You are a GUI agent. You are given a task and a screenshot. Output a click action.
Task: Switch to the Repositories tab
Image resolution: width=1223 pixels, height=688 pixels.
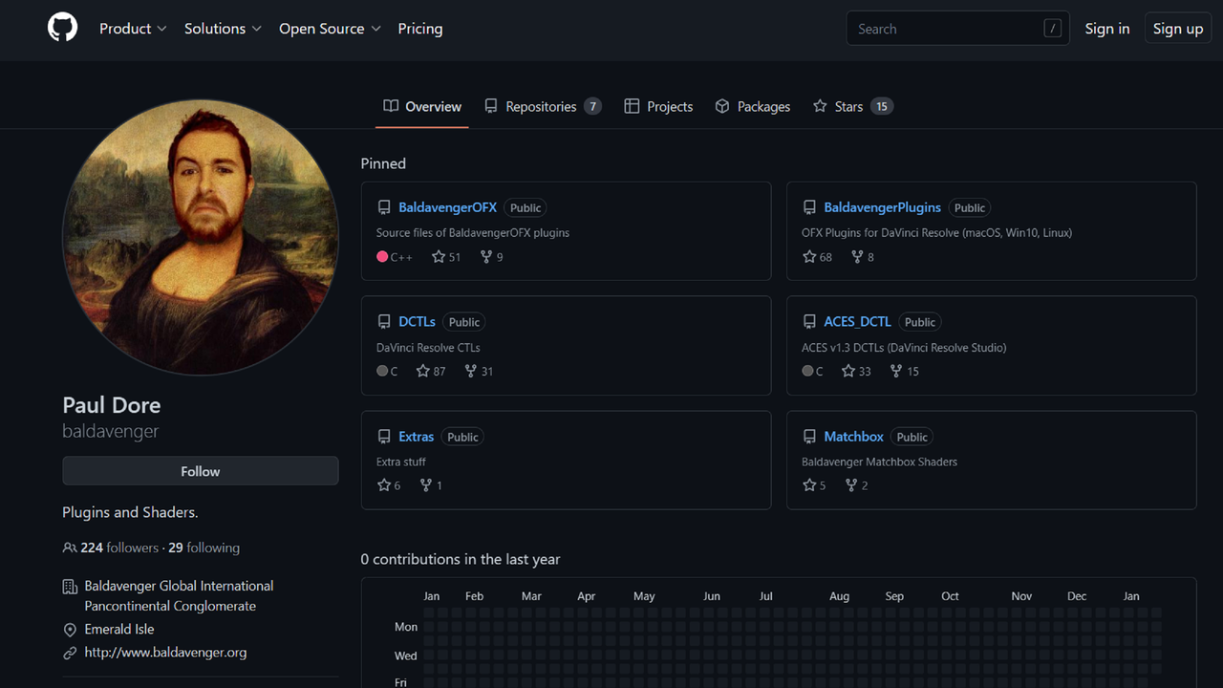543,106
